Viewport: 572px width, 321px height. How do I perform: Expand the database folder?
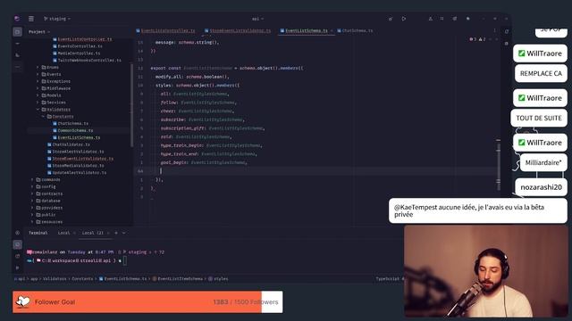click(x=32, y=201)
